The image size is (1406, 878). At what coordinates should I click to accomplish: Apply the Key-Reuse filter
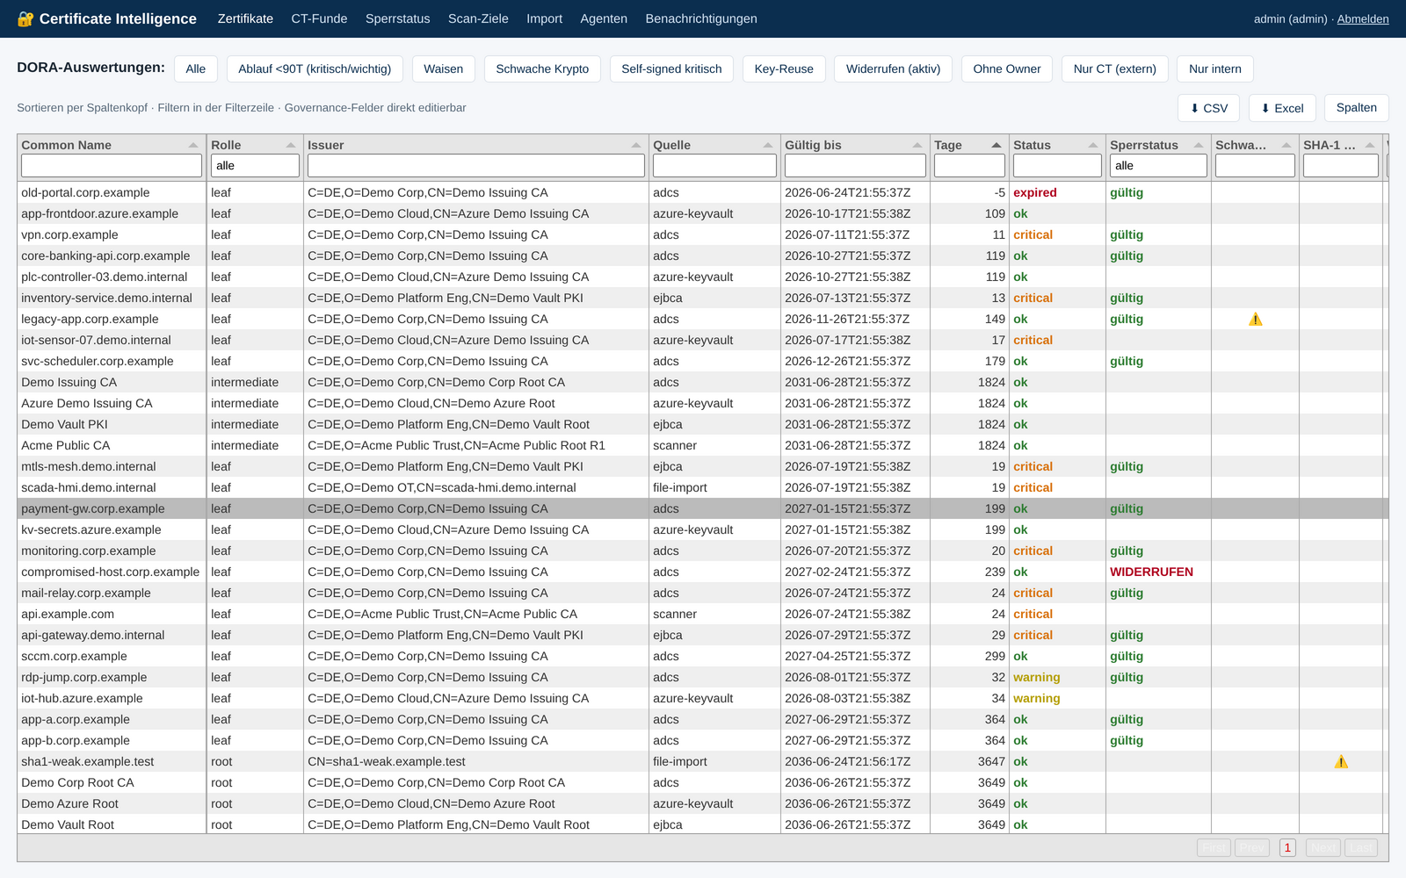(x=784, y=68)
